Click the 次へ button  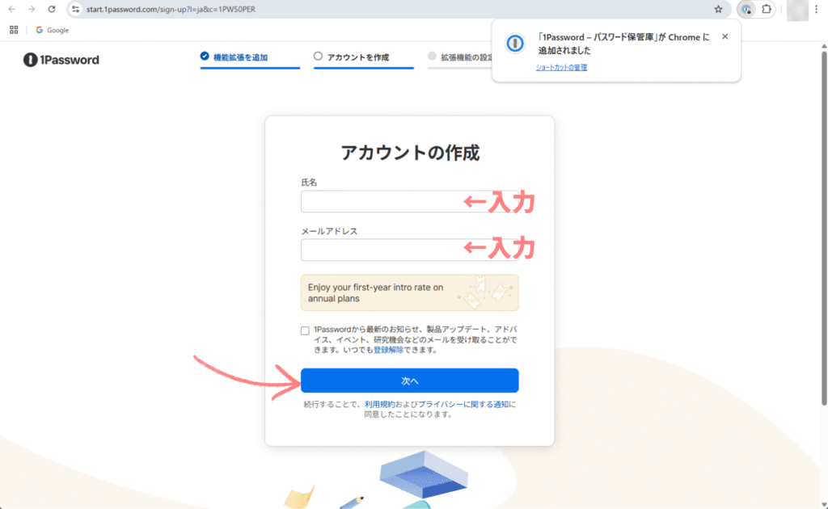click(409, 381)
